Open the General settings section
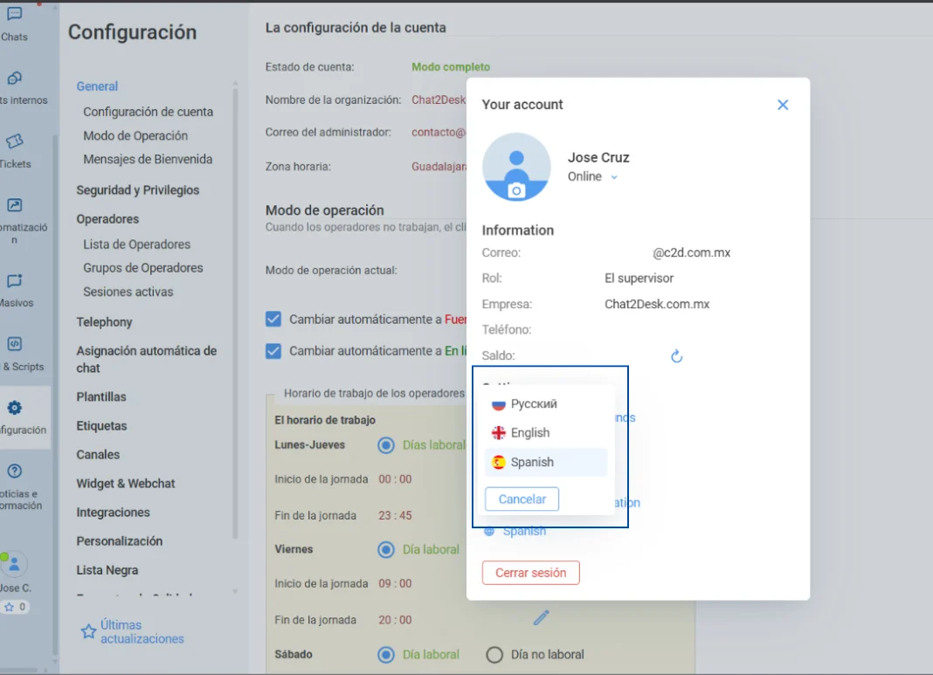Viewport: 933px width, 675px height. point(97,86)
